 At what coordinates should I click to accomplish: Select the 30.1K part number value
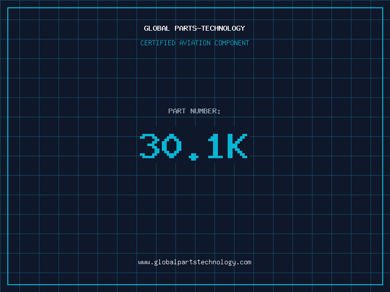tap(194, 146)
